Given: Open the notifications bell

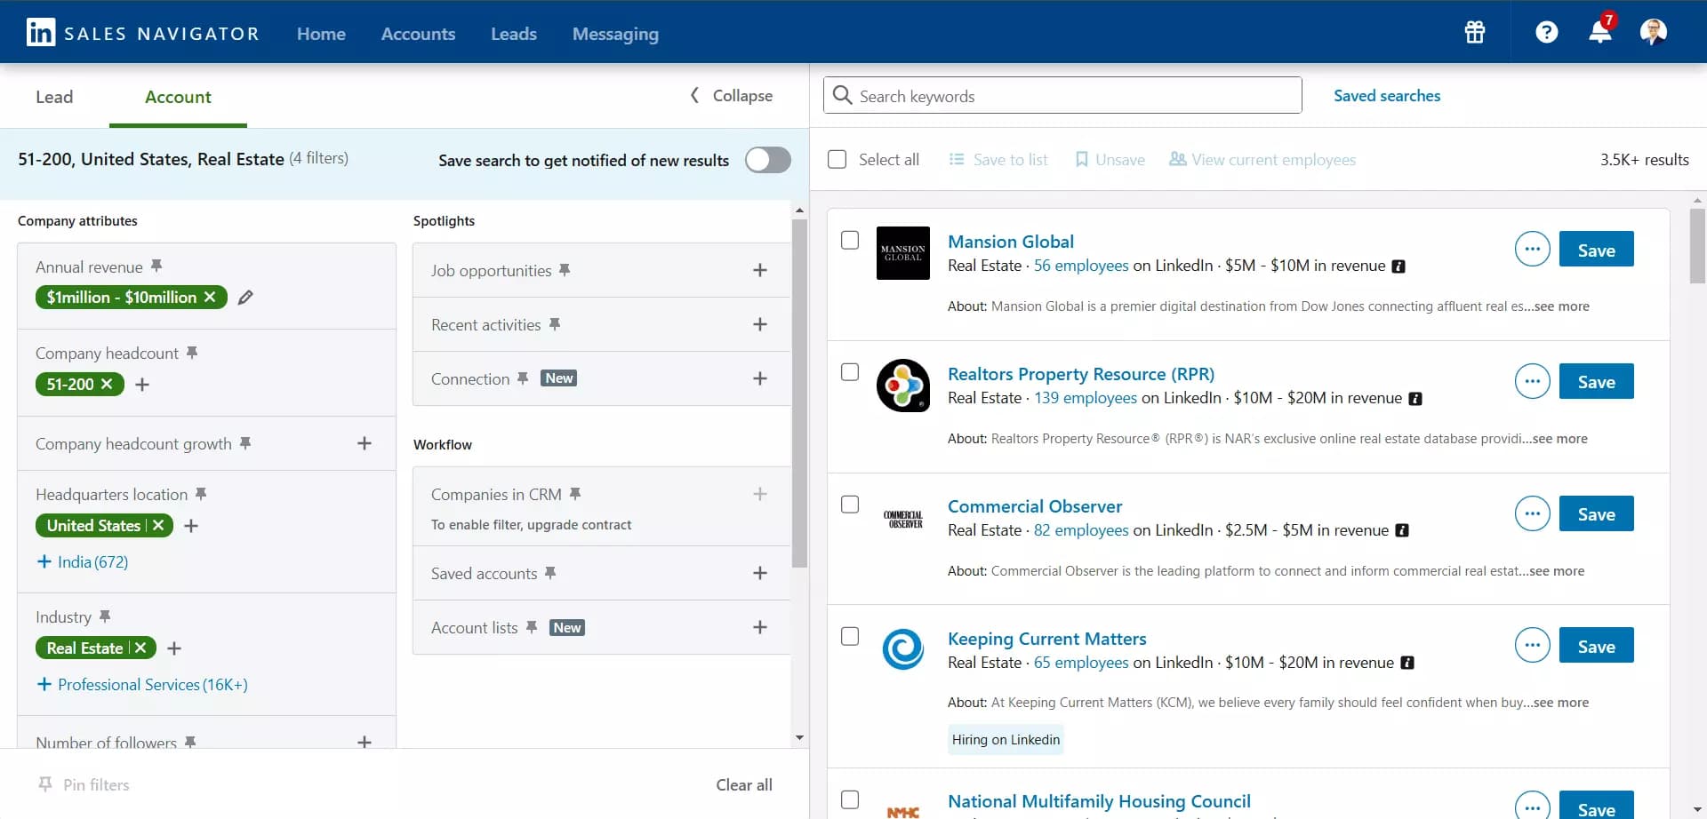Looking at the screenshot, I should [x=1600, y=31].
